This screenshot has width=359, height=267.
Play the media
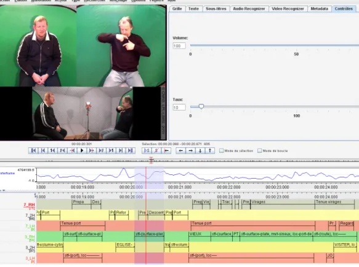click(x=82, y=150)
